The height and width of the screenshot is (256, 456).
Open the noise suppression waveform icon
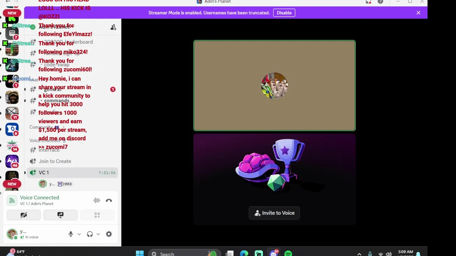[97, 201]
